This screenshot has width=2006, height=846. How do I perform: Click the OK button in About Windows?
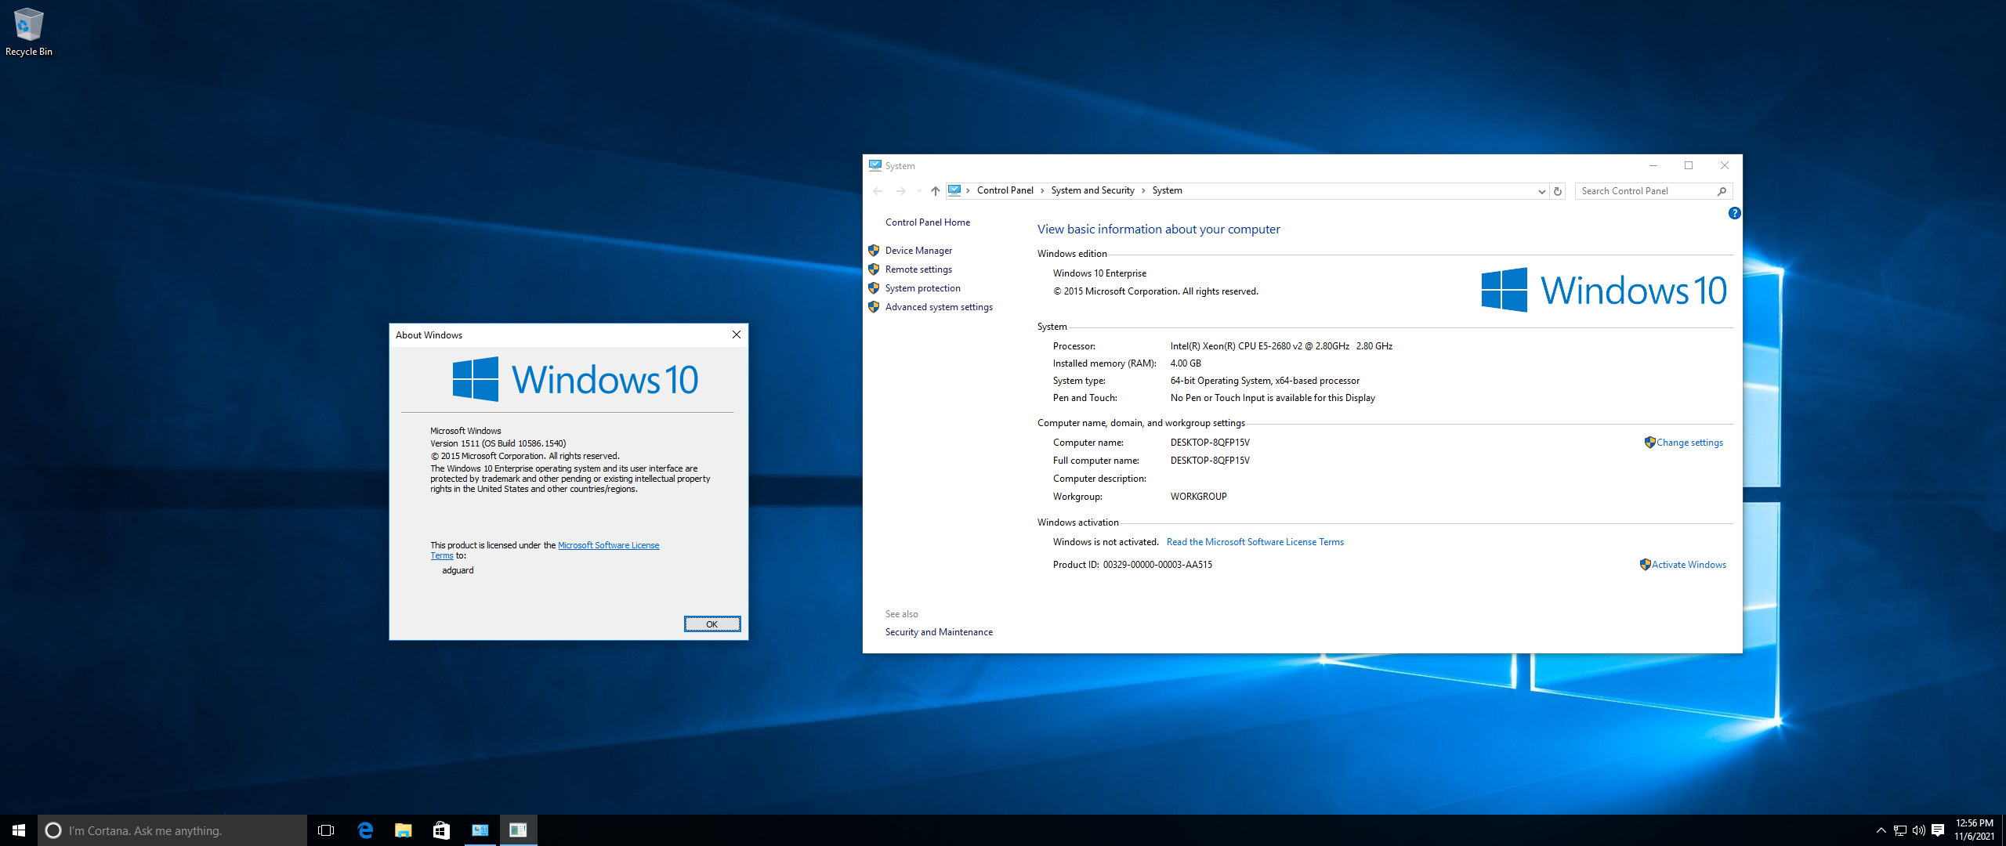pos(712,624)
